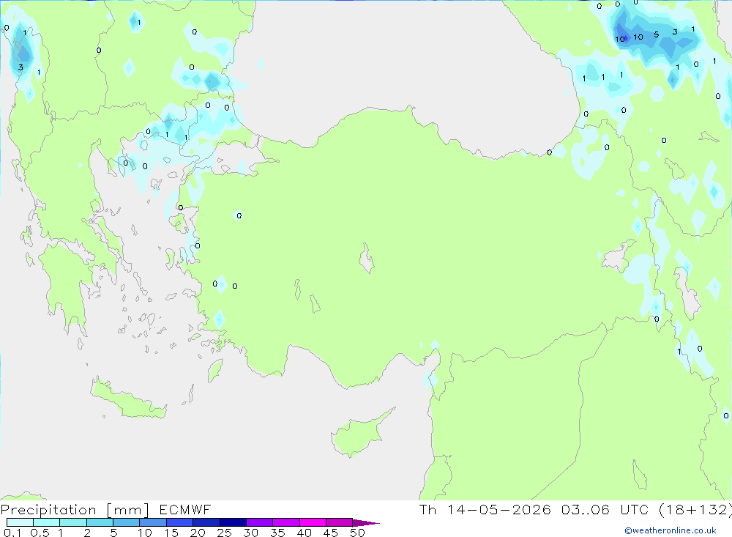Select the 2–5 mm legend color swatch

tap(100, 522)
